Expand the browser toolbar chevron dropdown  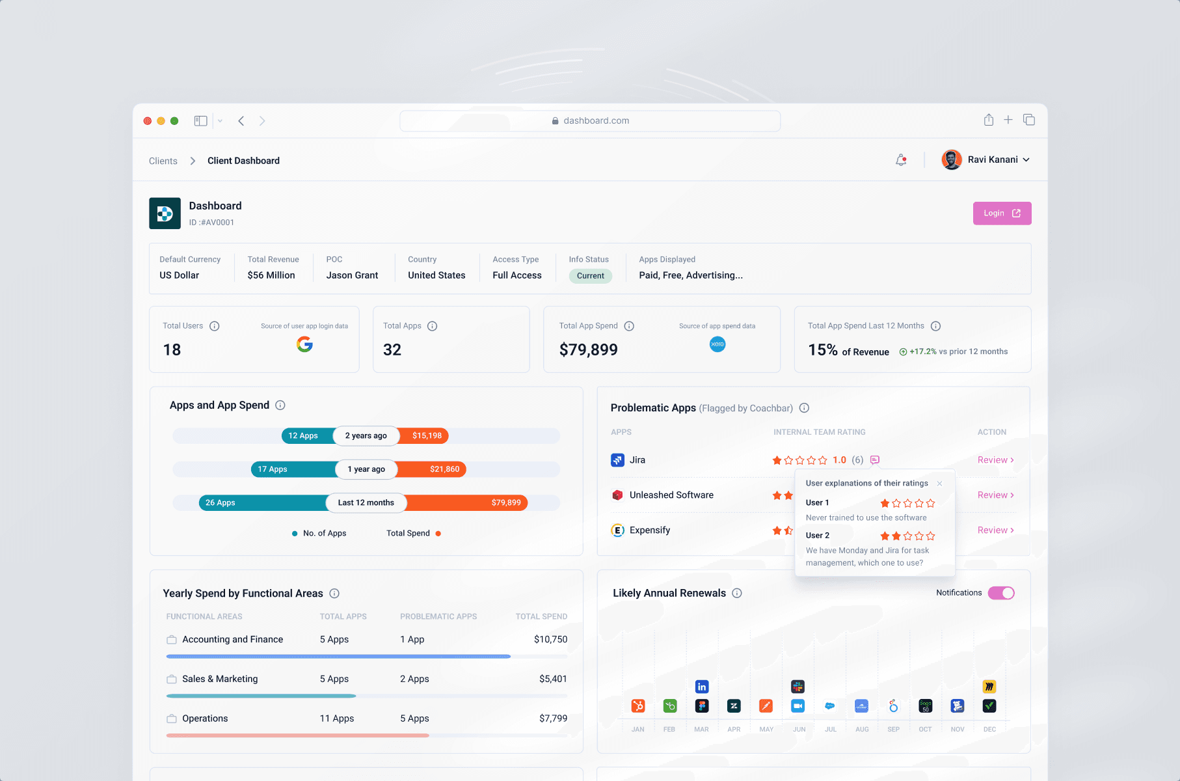pos(219,120)
